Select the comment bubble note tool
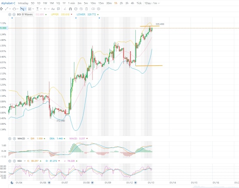 pos(58,9)
